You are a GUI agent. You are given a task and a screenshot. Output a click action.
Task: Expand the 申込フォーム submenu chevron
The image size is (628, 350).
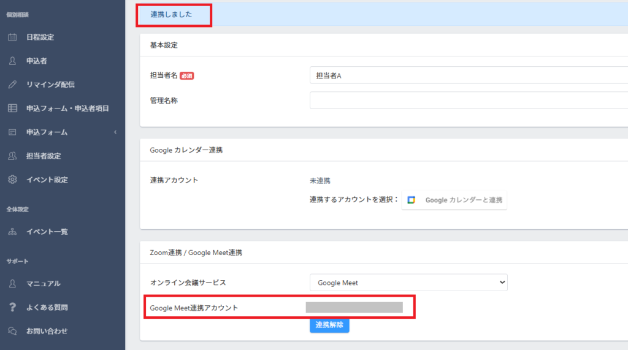[115, 132]
